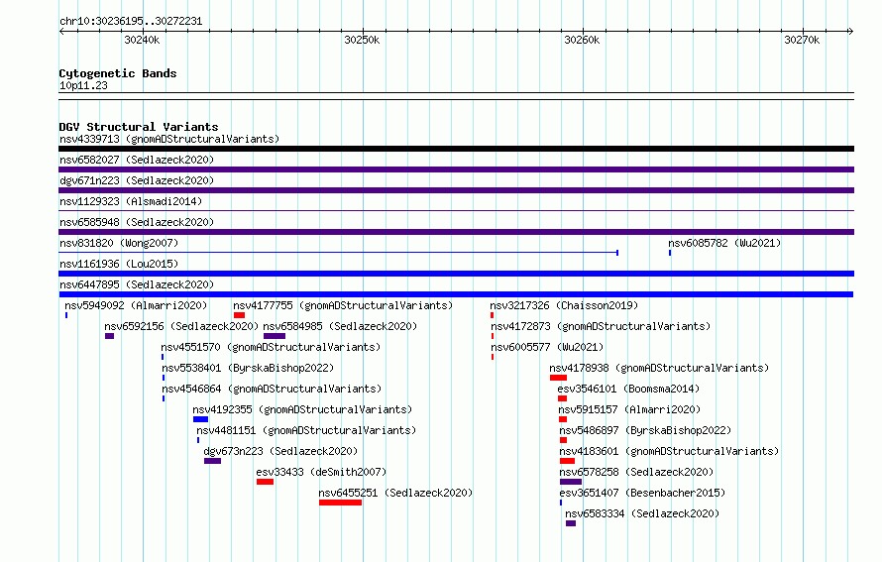This screenshot has height=562, width=882.
Task: Click the ruler's right arrowhead
Action: (x=850, y=32)
